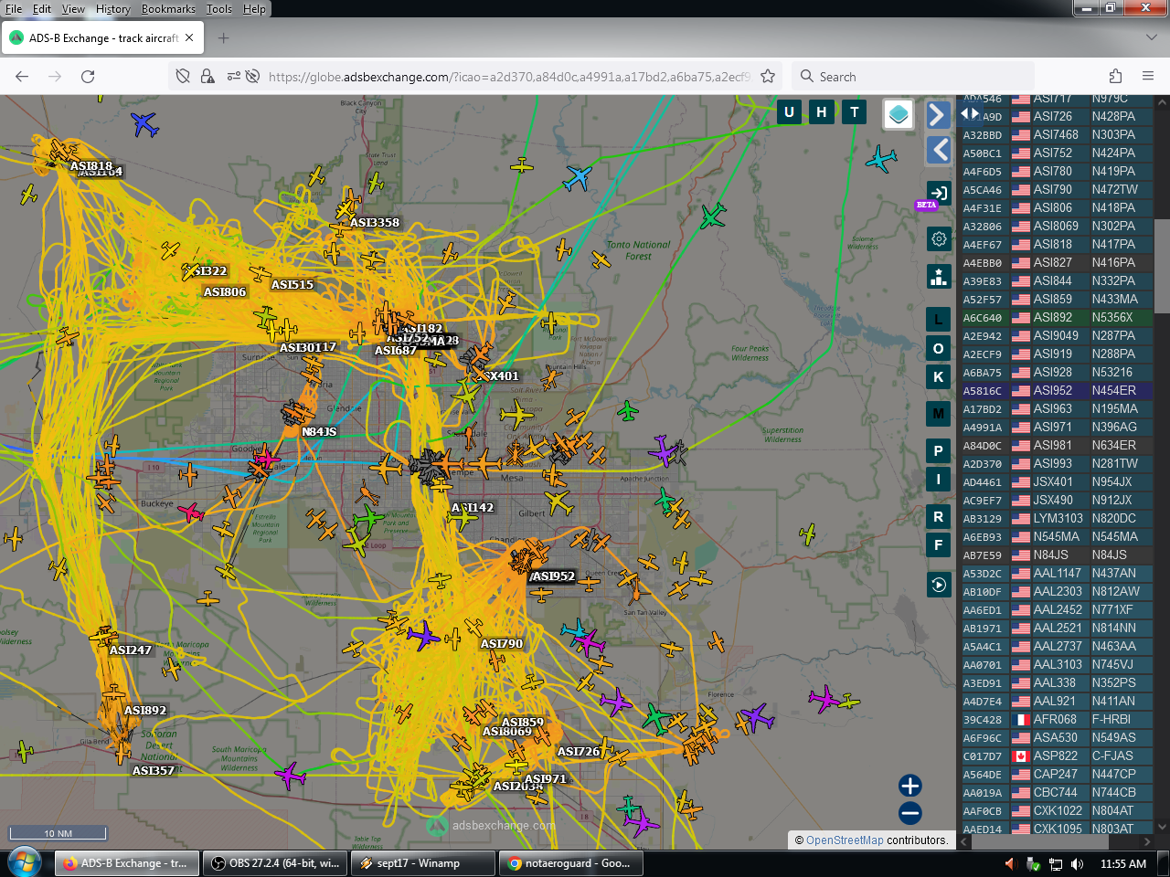The width and height of the screenshot is (1170, 877).
Task: Click the ASI952 aircraft label on map
Action: pyautogui.click(x=554, y=576)
